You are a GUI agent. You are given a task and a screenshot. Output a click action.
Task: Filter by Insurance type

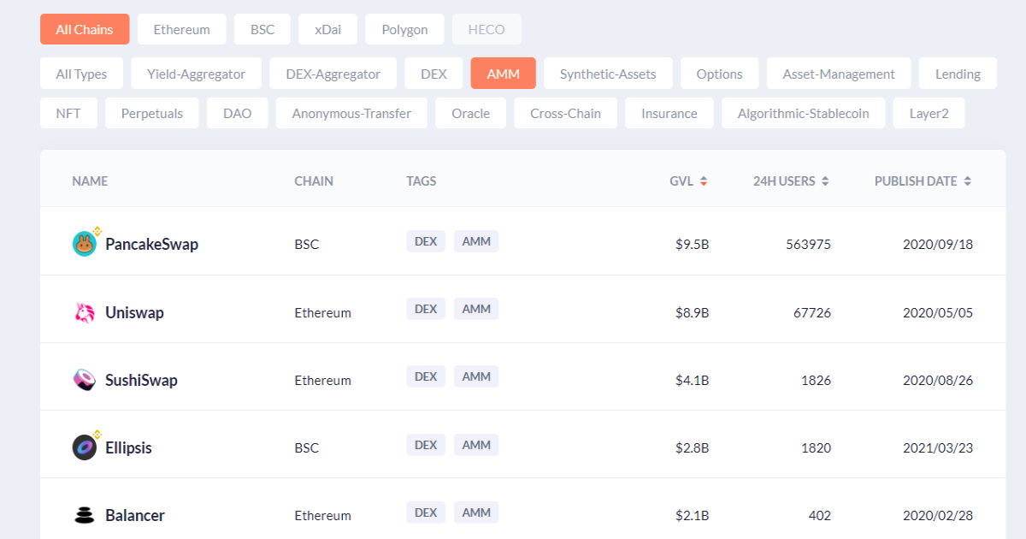pos(669,113)
